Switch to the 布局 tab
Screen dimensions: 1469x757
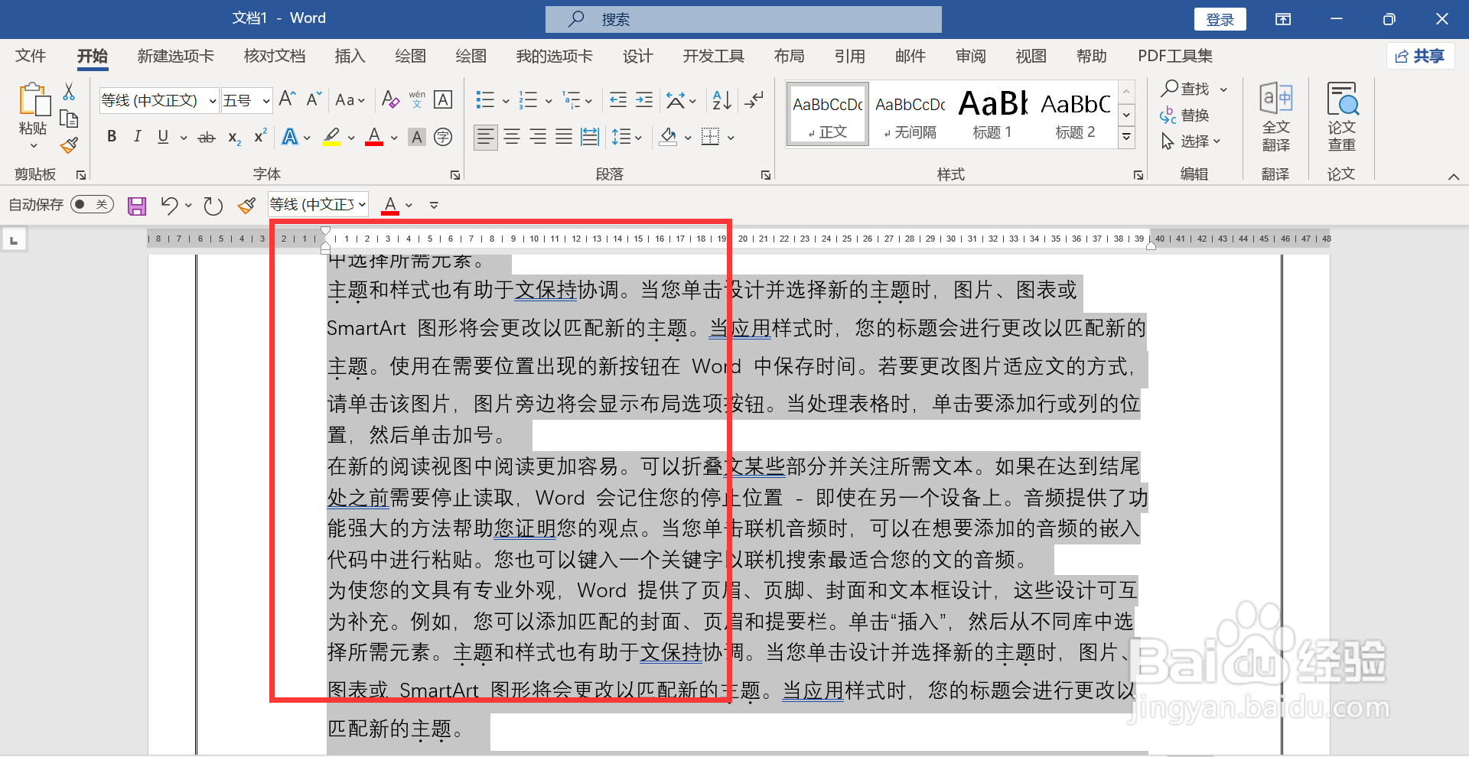click(789, 56)
